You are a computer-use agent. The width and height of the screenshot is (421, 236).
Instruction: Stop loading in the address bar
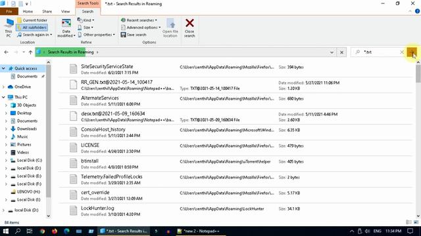click(341, 52)
